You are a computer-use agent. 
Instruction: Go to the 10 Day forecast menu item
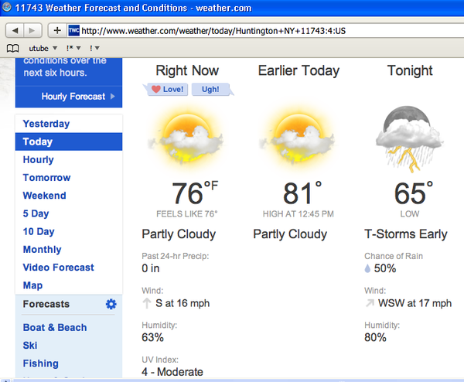tap(39, 231)
